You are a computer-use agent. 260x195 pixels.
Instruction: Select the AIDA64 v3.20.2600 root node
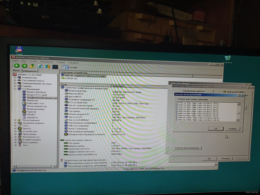point(29,75)
